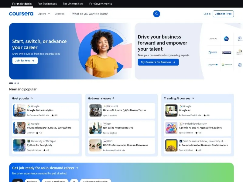
Task: Open the Hot new releases link
Action: tap(101, 98)
